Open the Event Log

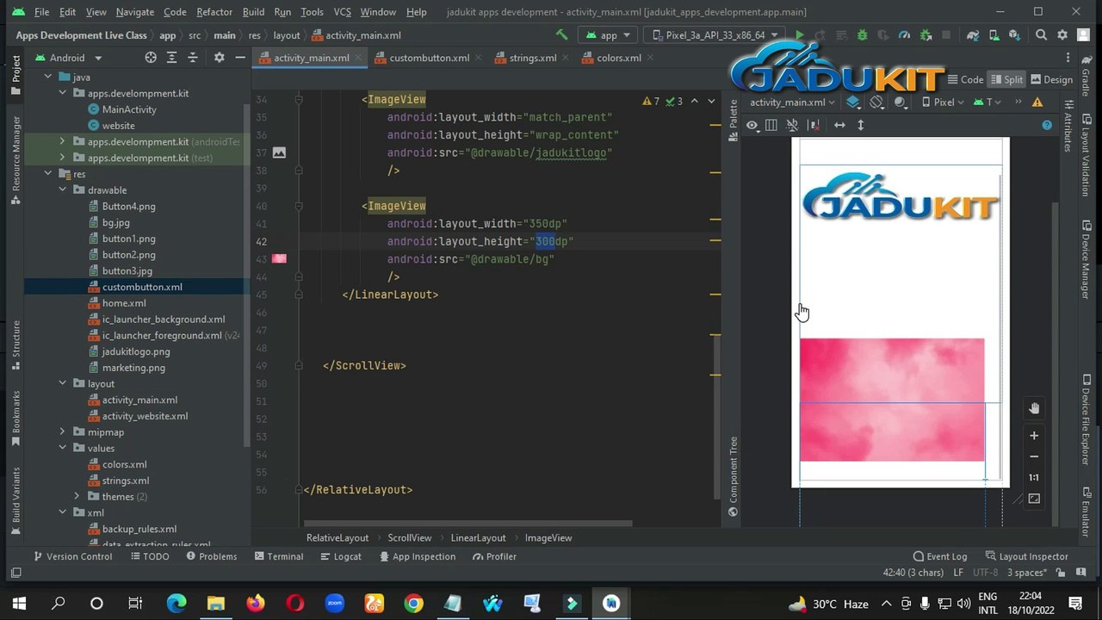pos(939,556)
